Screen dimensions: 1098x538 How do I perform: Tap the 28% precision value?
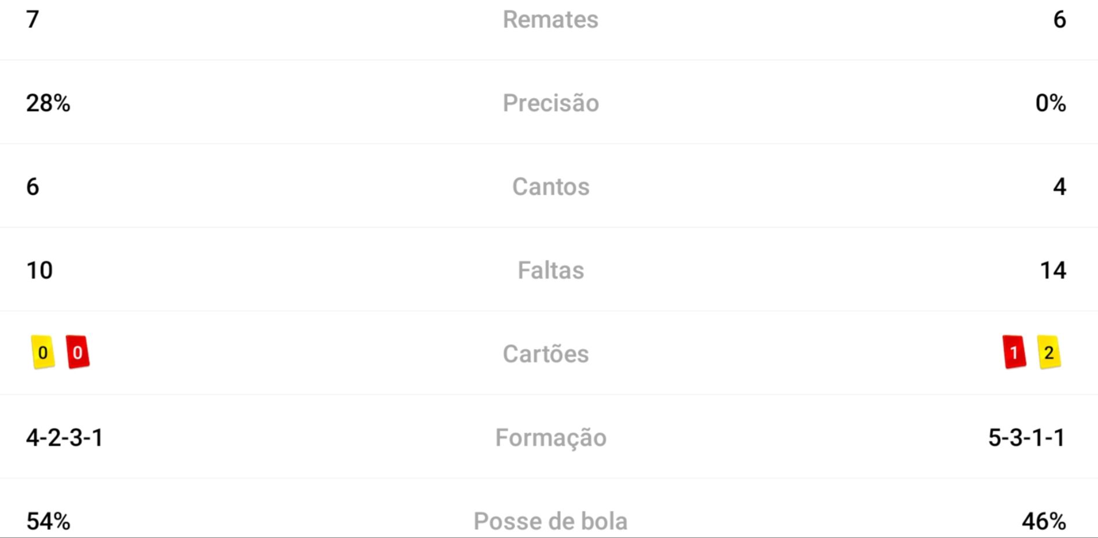coord(48,103)
